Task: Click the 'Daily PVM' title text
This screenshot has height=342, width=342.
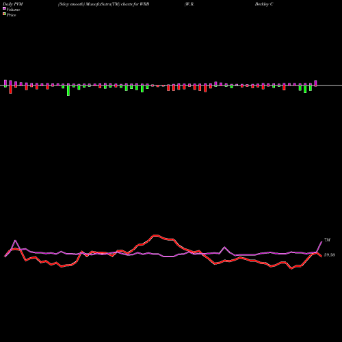Action: coord(13,4)
